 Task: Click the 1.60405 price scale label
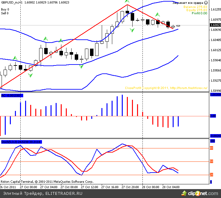(215, 40)
